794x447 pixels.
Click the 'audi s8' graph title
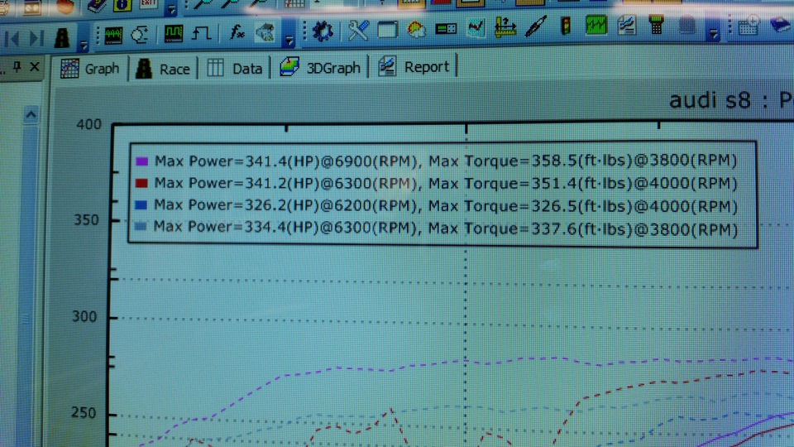710,100
